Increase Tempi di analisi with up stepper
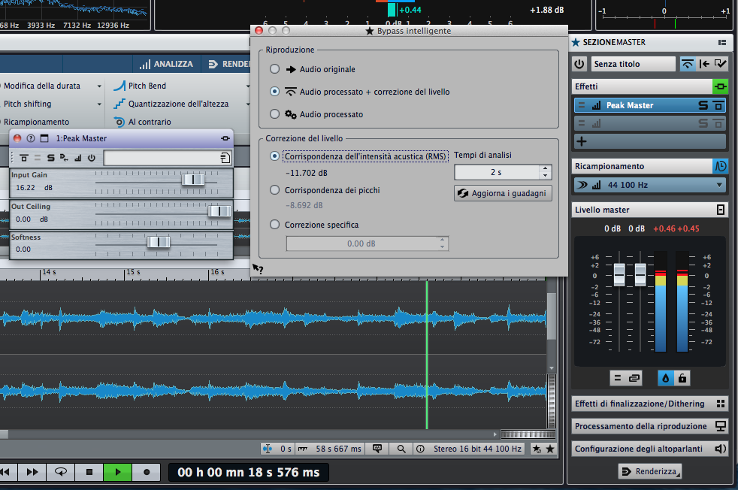The image size is (738, 490). pos(545,168)
